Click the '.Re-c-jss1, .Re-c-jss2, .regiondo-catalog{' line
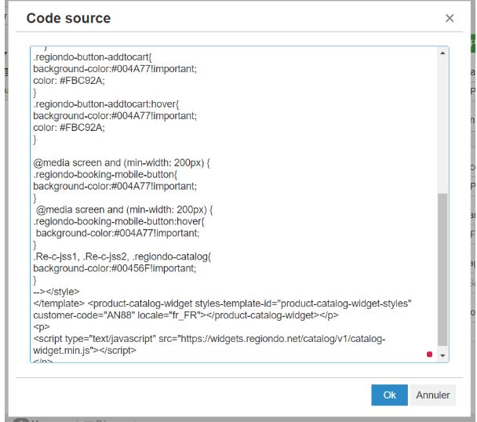This screenshot has height=422, width=477. coord(122,256)
